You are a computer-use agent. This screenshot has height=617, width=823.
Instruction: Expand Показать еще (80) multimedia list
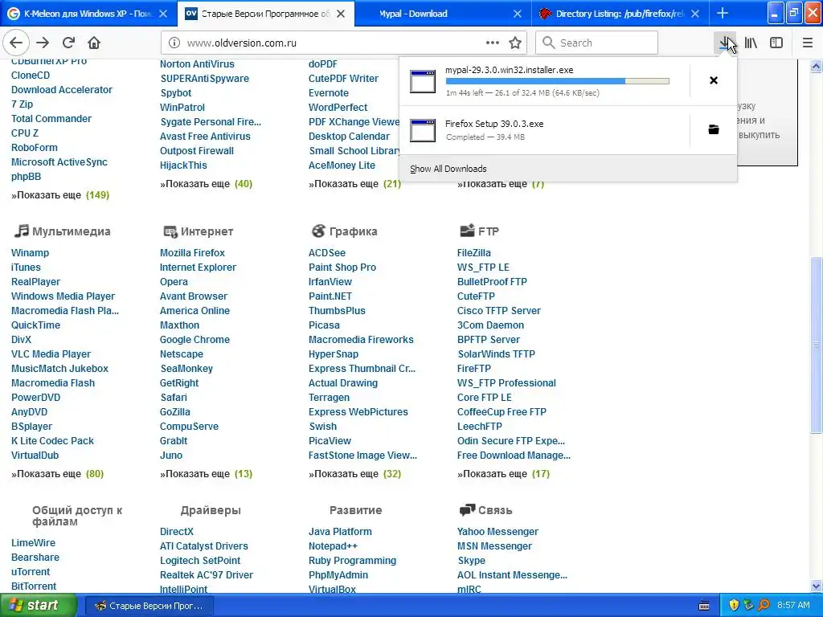tap(58, 474)
